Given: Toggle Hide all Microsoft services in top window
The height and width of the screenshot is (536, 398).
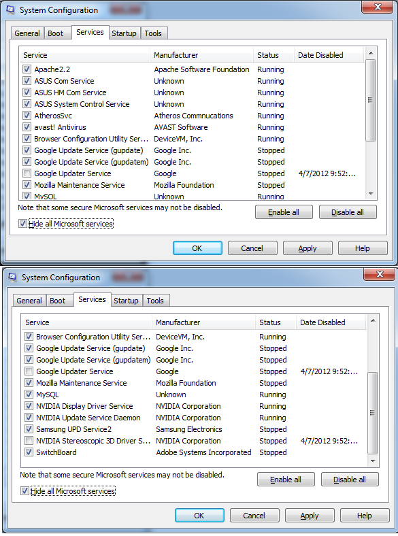Looking at the screenshot, I should click(22, 224).
